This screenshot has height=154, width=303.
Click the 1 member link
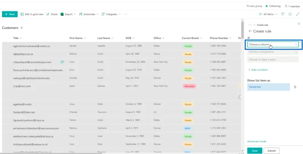tap(292, 6)
